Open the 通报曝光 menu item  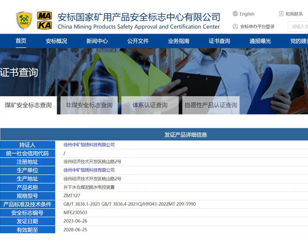[x=260, y=41]
